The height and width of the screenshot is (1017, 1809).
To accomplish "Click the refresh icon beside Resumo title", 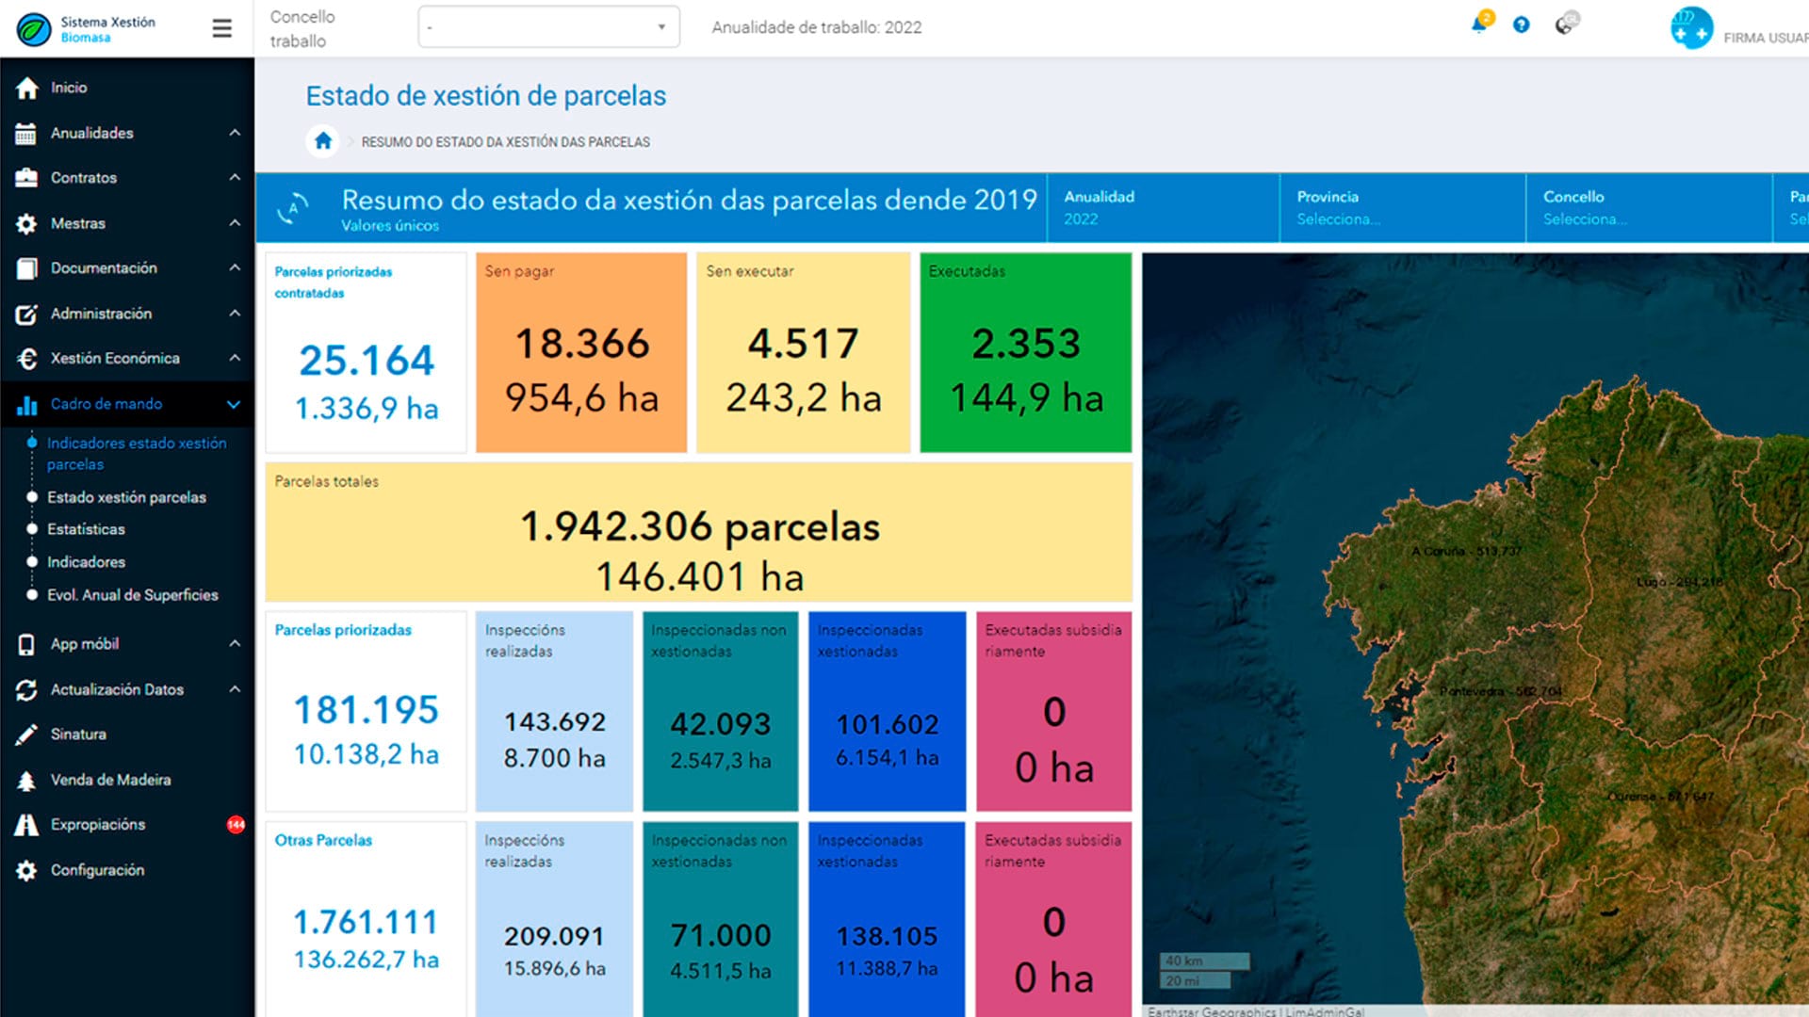I will click(x=294, y=208).
